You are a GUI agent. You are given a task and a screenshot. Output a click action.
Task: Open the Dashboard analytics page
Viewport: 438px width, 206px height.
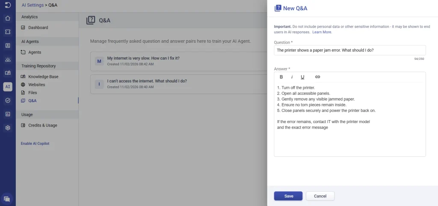[x=38, y=28]
